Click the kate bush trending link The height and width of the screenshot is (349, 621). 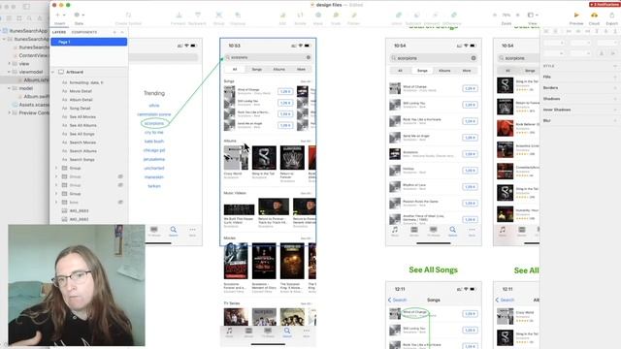pos(154,142)
